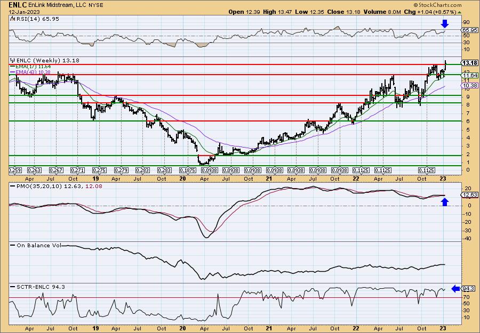Click the SCTR-ENLC legend line swatch
The height and width of the screenshot is (333, 480).
13,287
